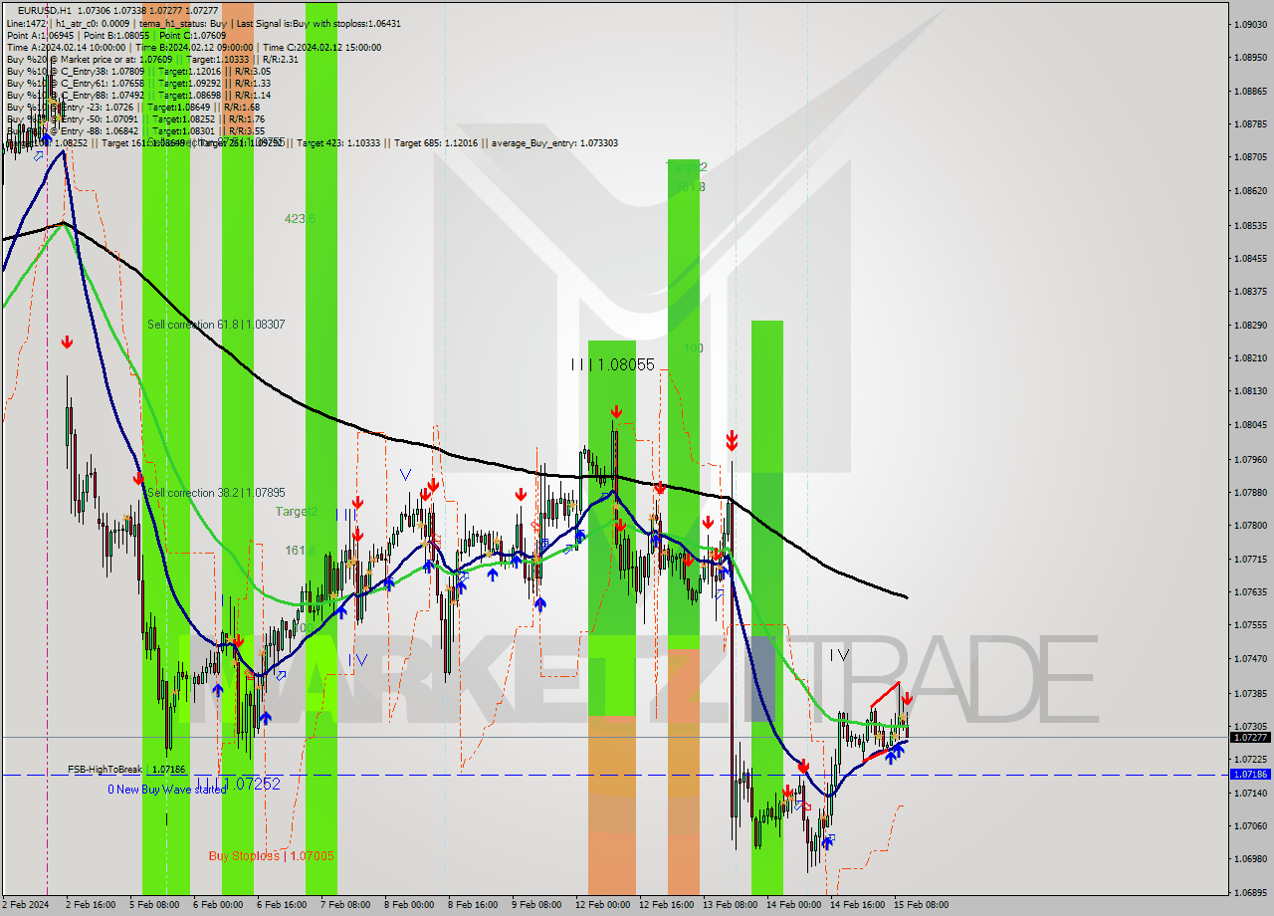
Task: Select the green '423.6' Fibonacci label
Action: (x=300, y=218)
